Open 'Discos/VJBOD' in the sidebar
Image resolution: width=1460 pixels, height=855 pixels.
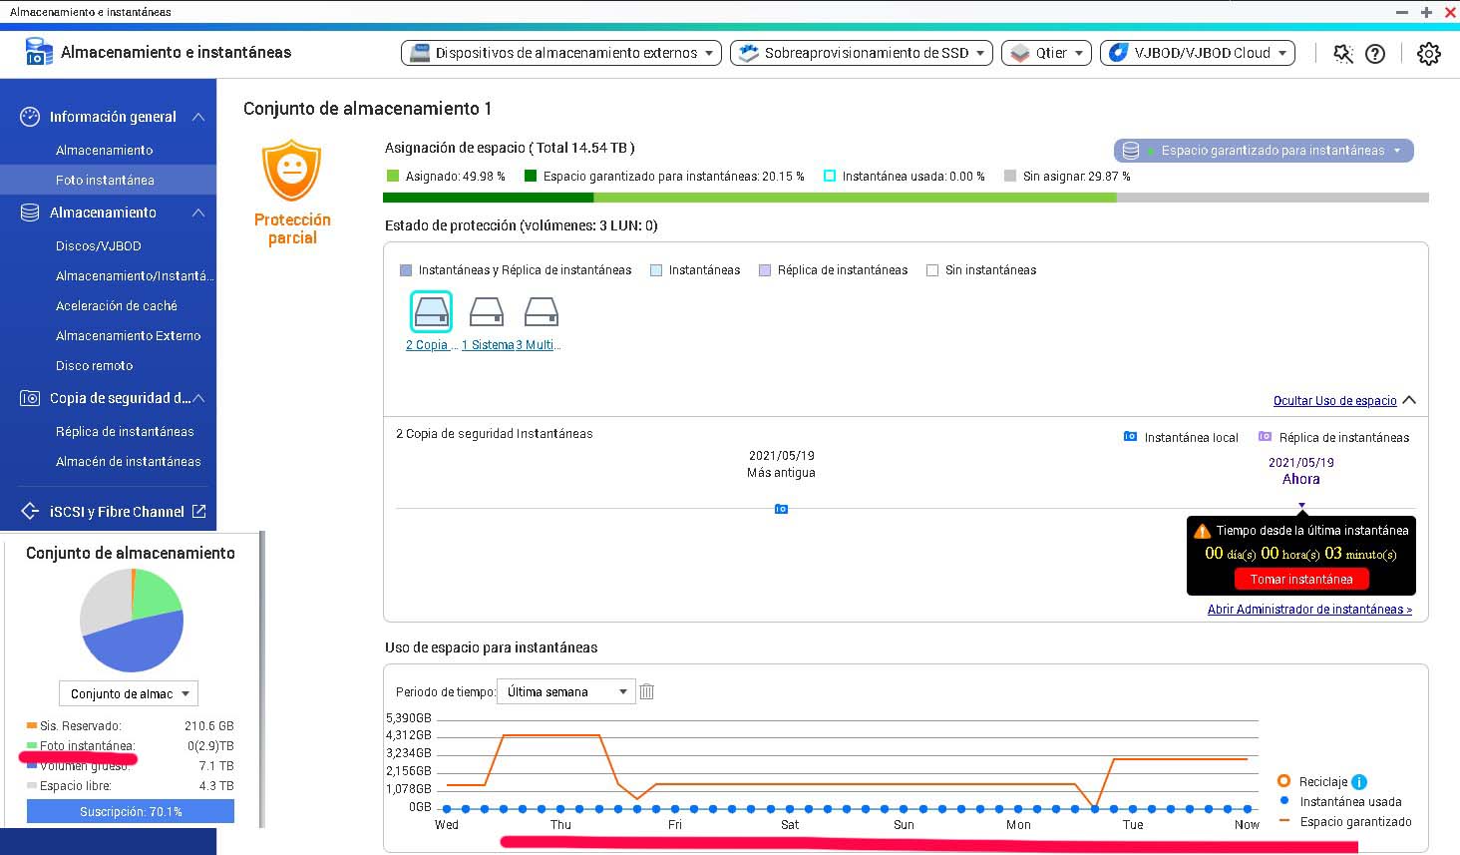point(98,245)
